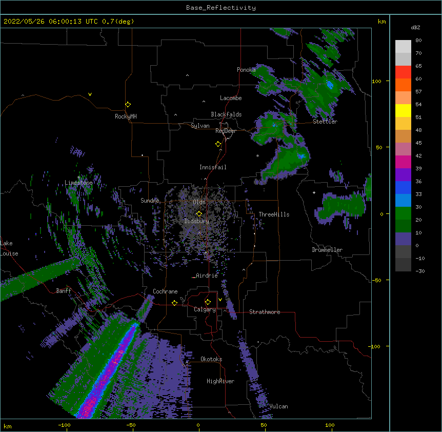Select the Innisfail label

tap(213, 167)
